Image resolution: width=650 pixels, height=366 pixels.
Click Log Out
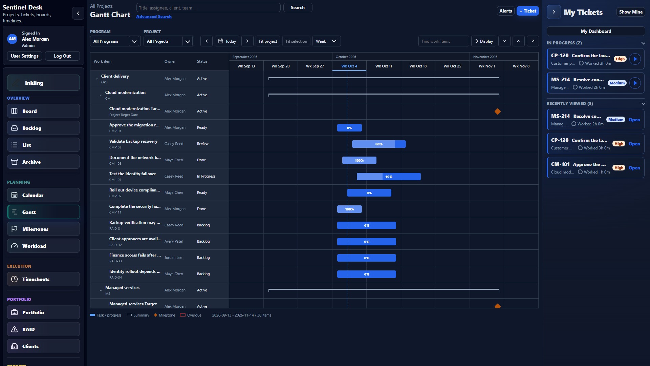(x=62, y=56)
